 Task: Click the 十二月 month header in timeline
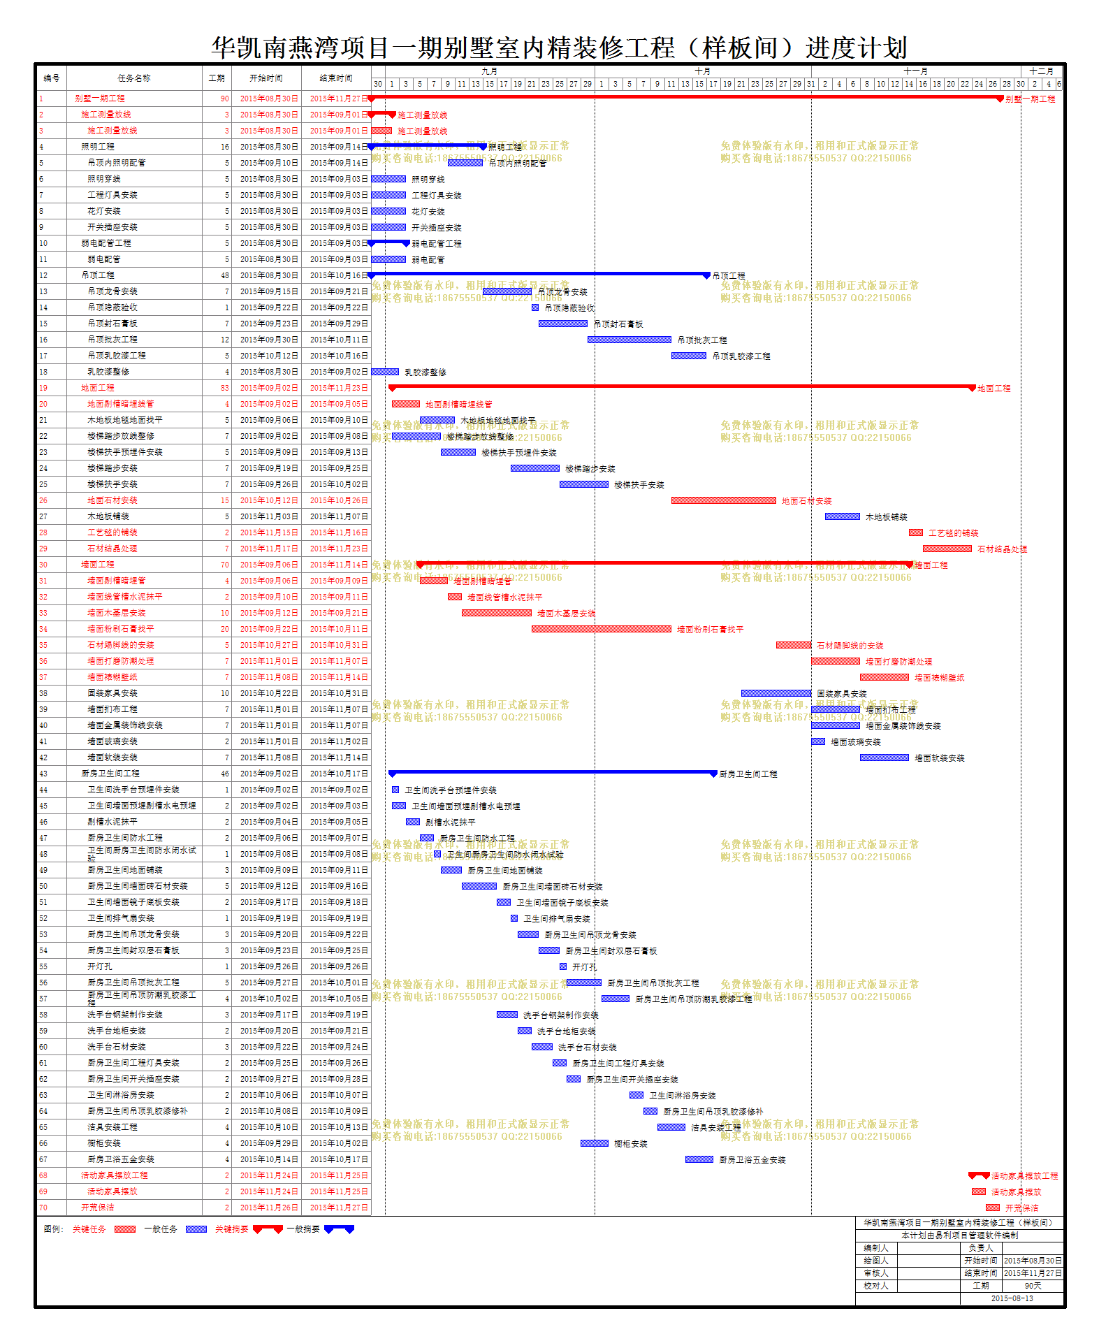1042,71
